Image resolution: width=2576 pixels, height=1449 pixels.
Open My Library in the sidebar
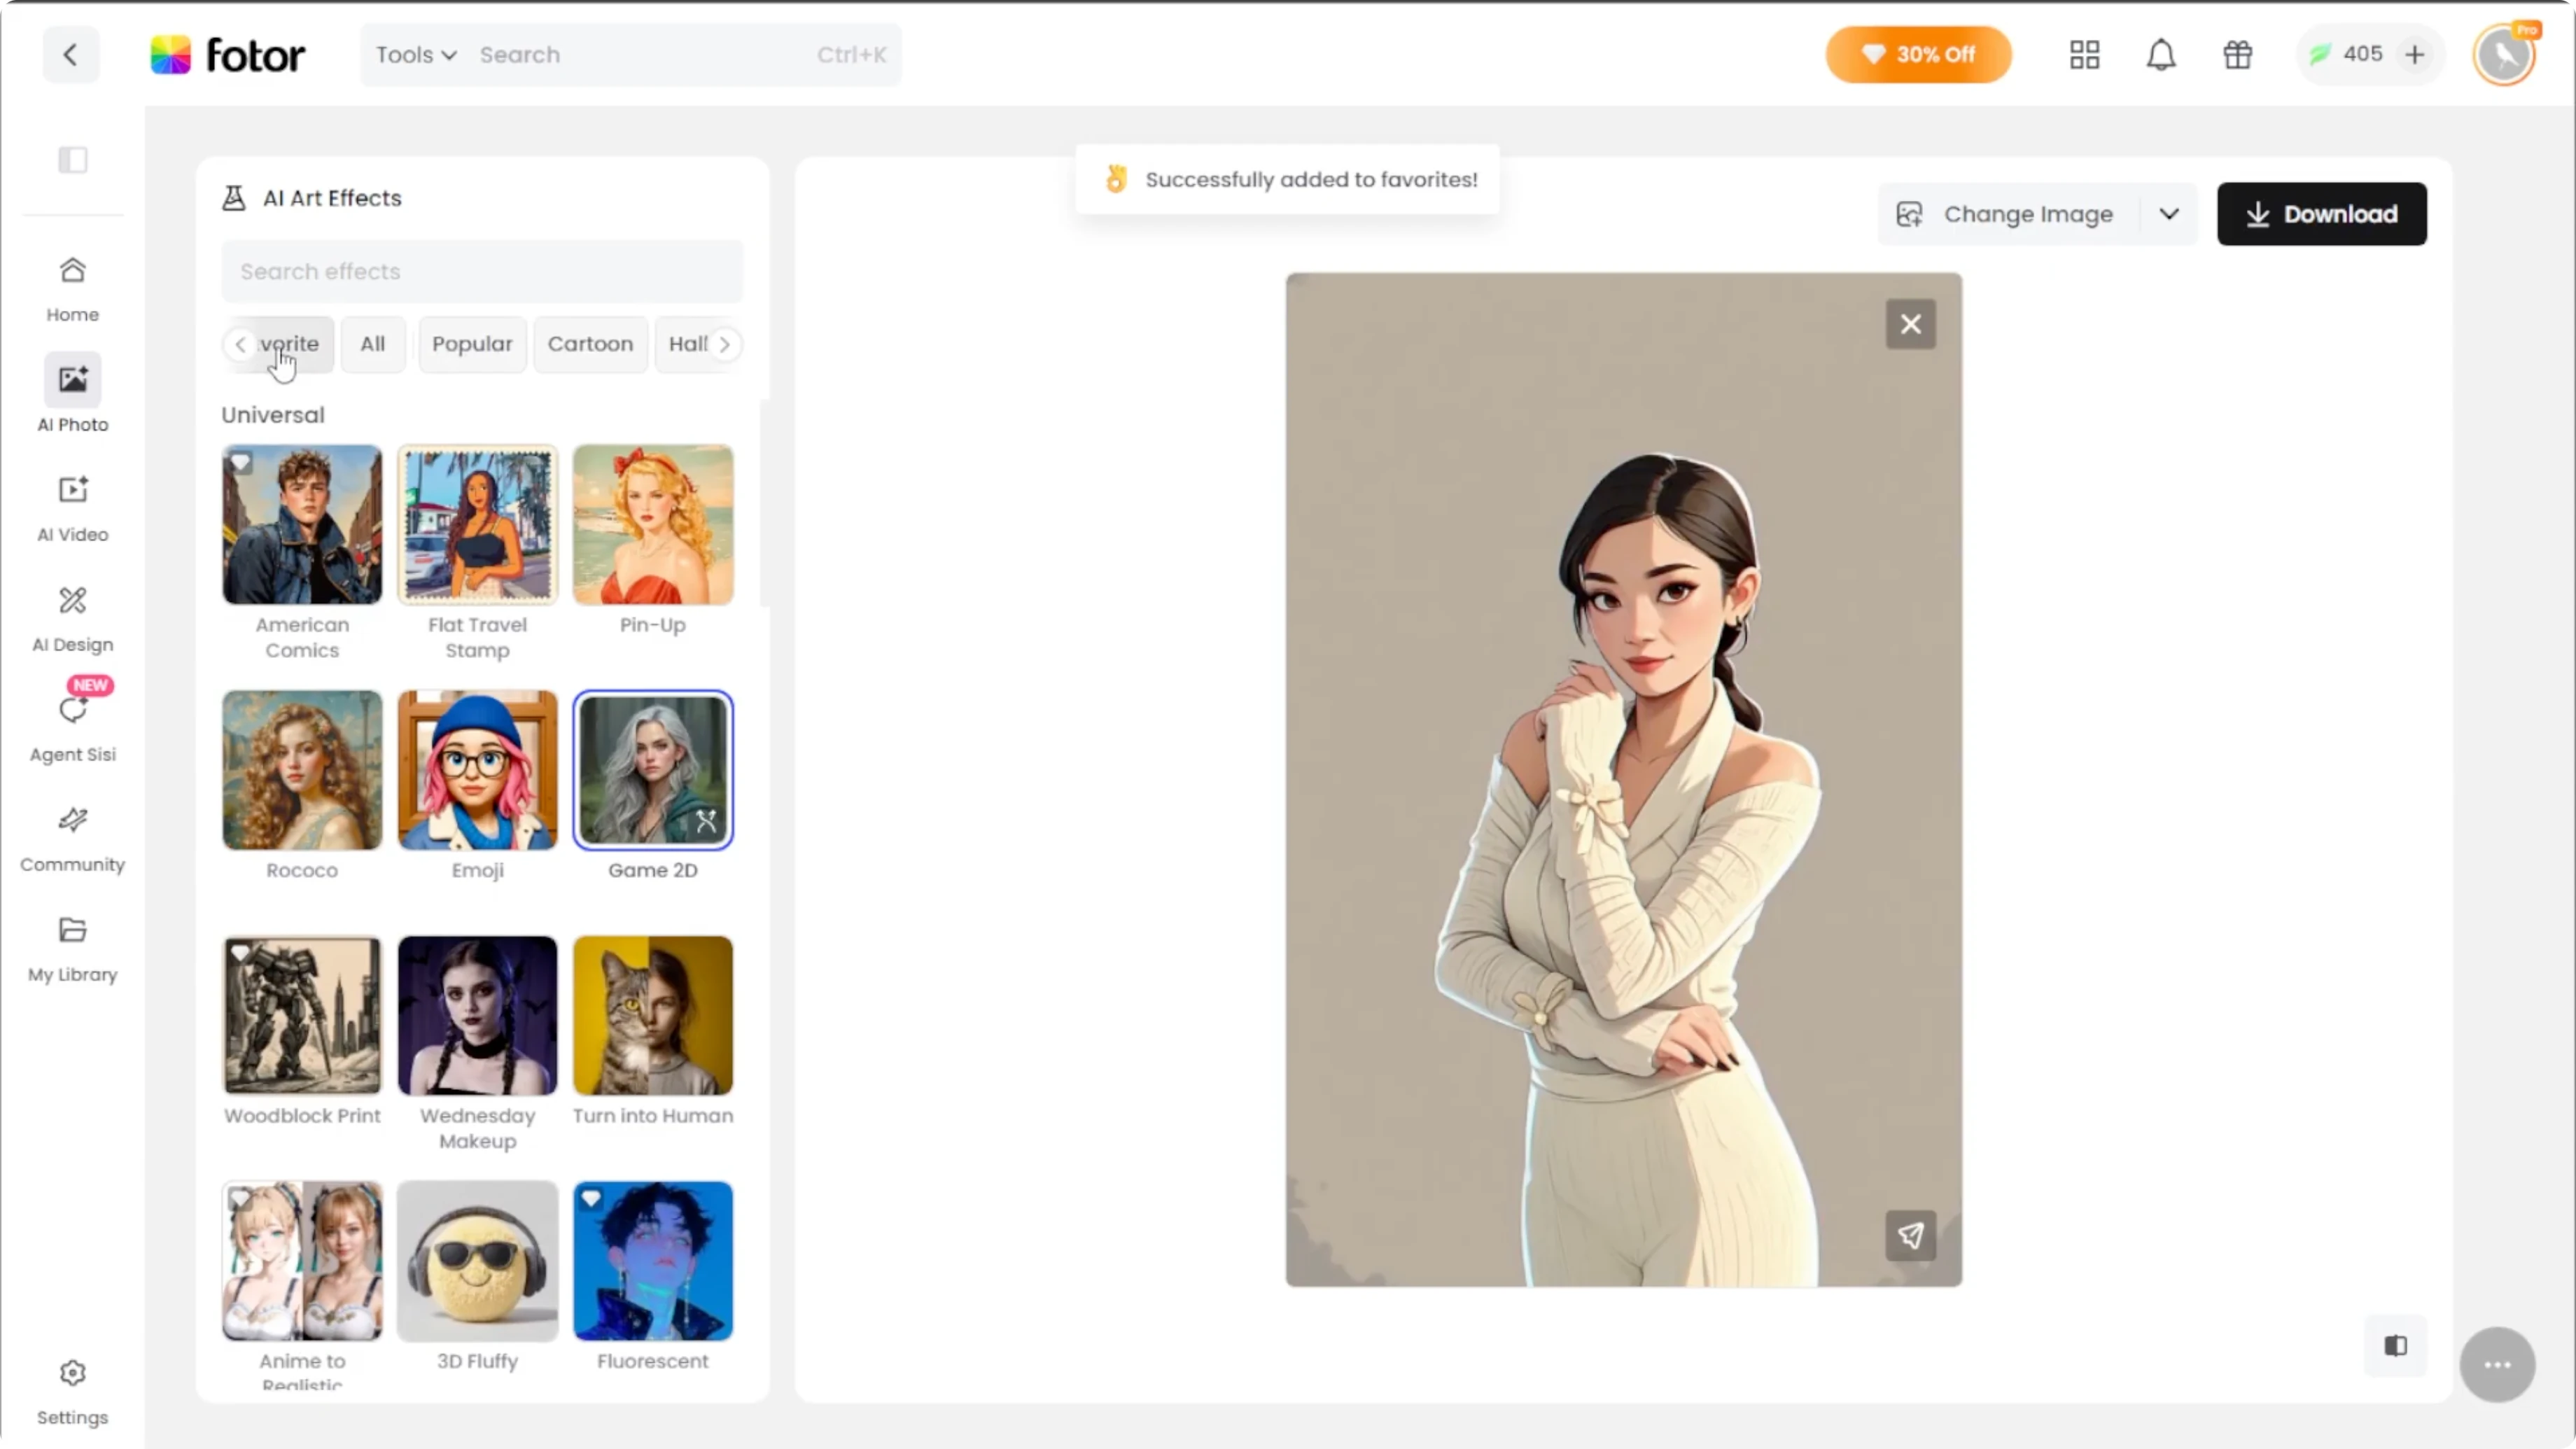click(x=72, y=948)
